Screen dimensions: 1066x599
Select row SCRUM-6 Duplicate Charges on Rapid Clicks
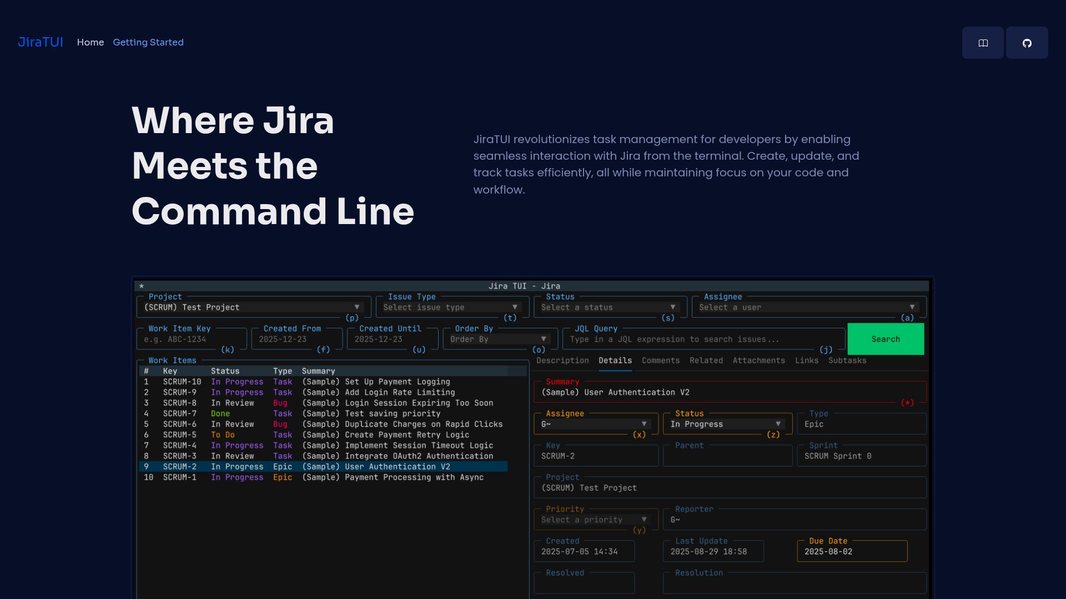click(x=323, y=424)
